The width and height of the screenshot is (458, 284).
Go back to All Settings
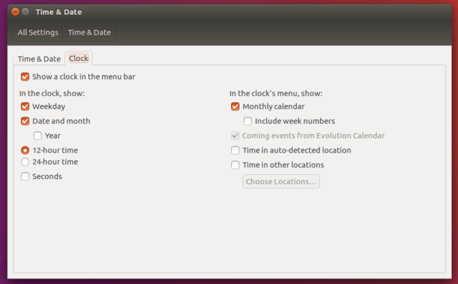pyautogui.click(x=38, y=32)
